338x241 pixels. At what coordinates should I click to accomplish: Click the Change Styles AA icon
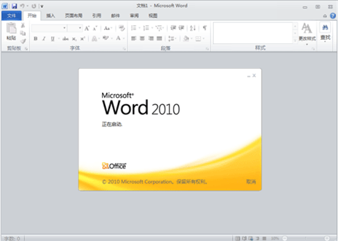[307, 28]
